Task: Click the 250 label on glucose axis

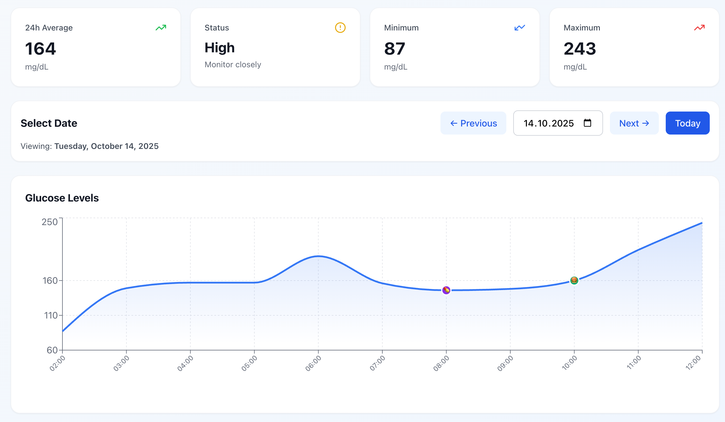Action: coord(50,222)
